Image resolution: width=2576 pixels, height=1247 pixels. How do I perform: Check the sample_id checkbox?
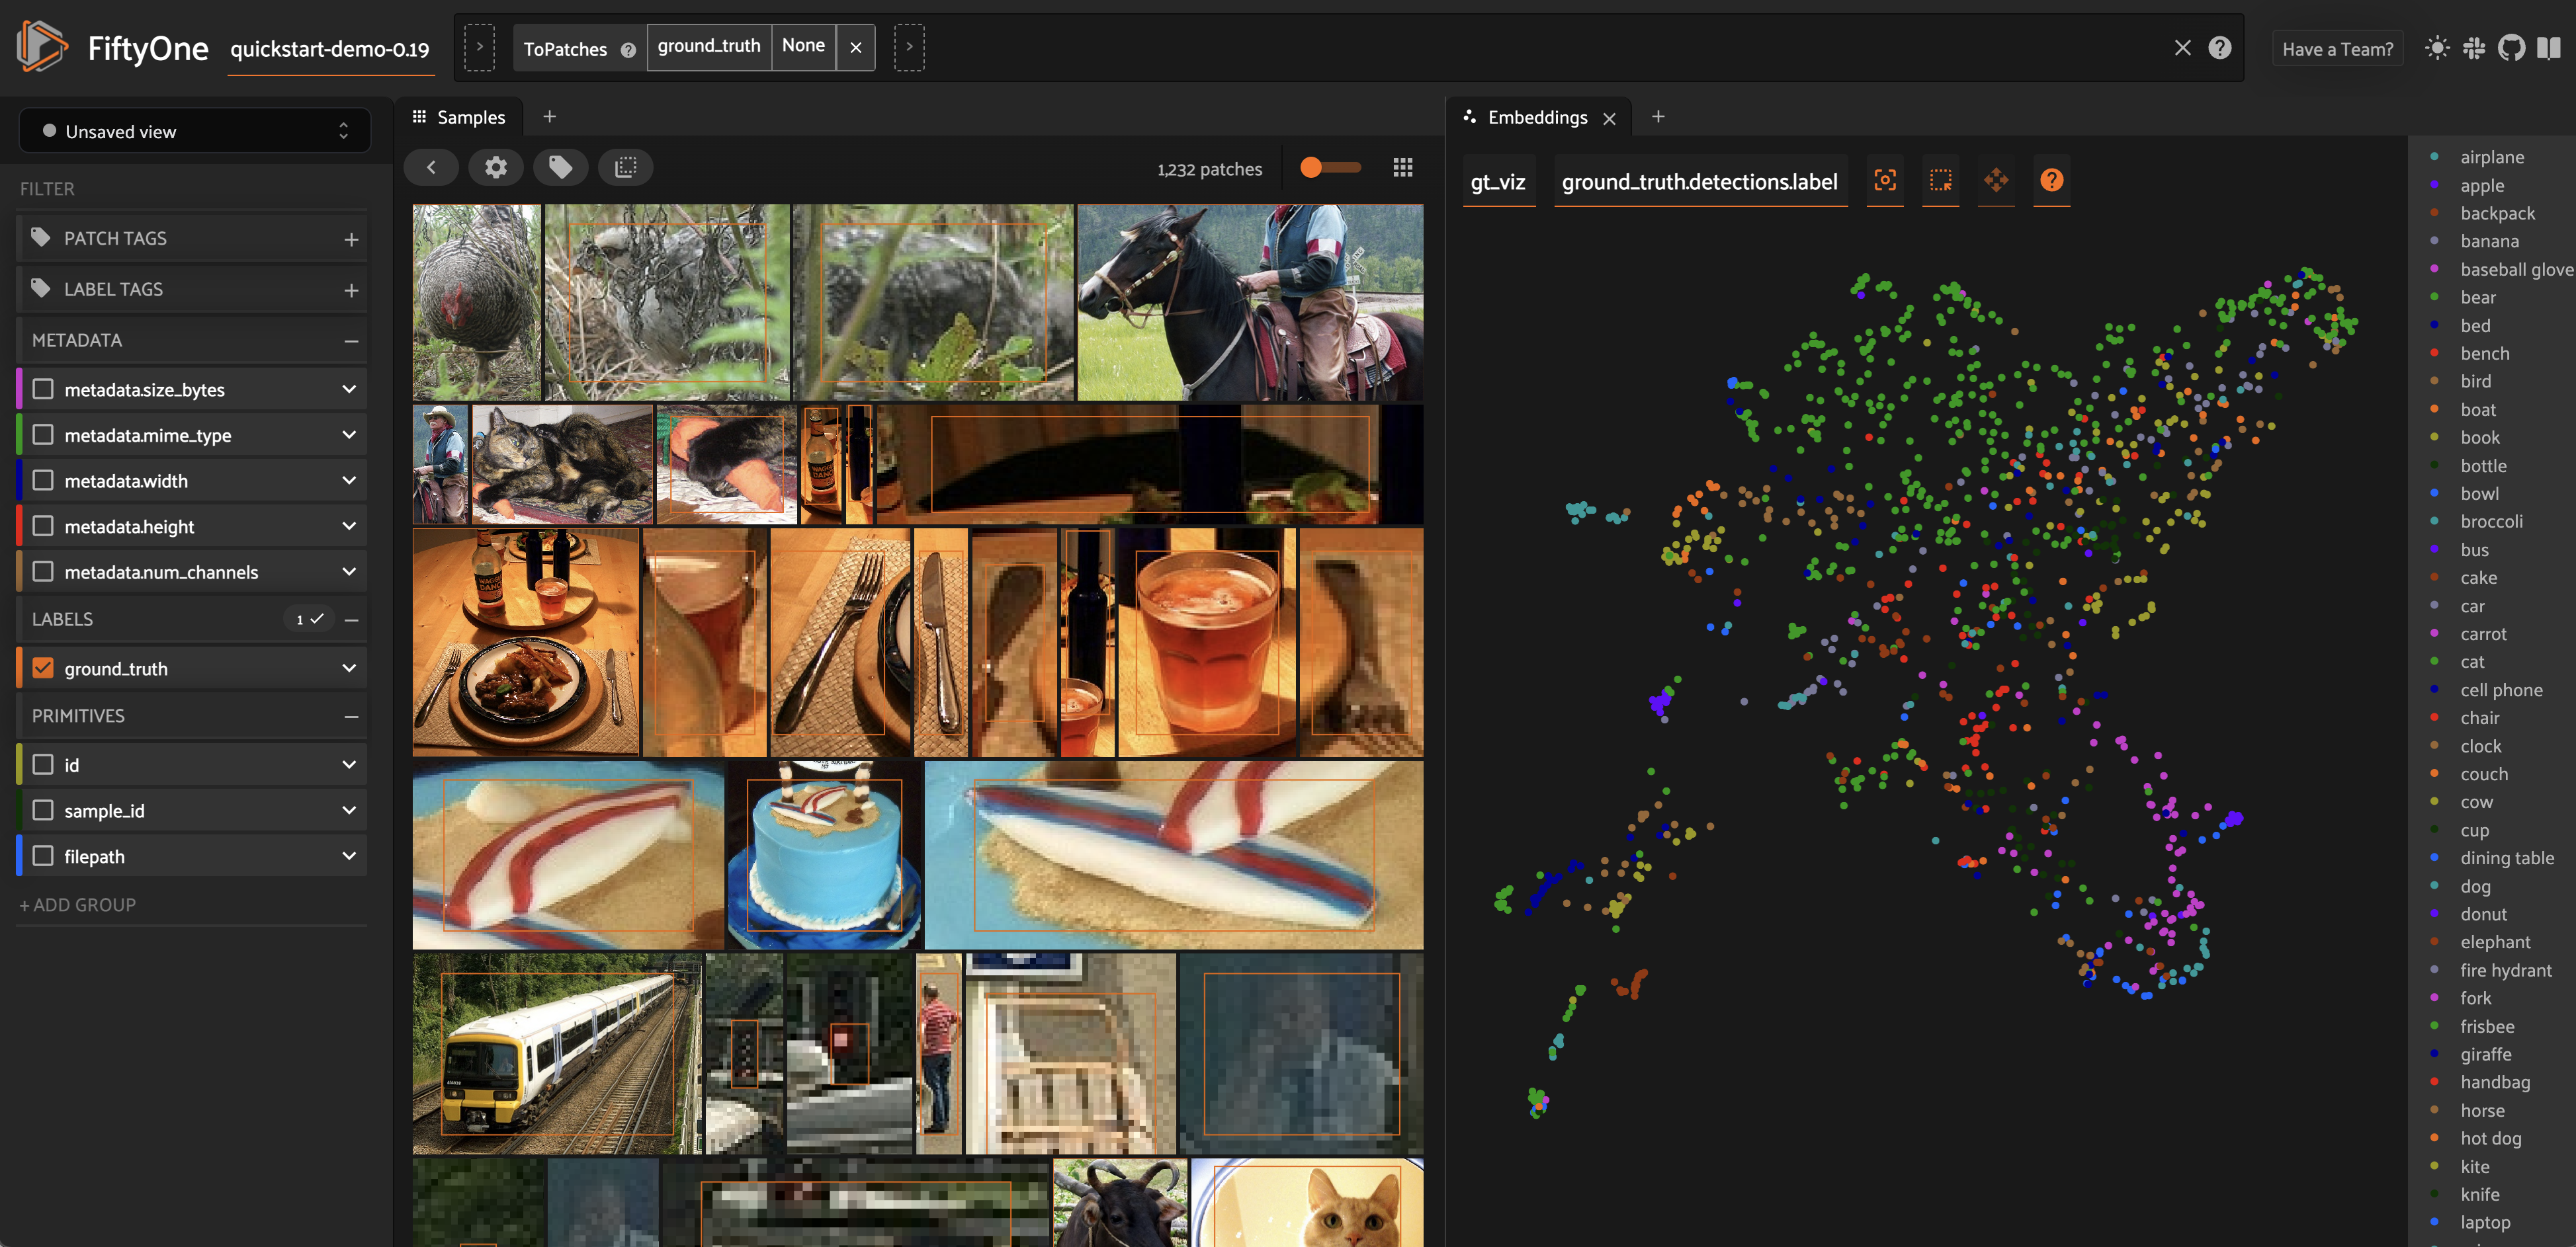43,811
